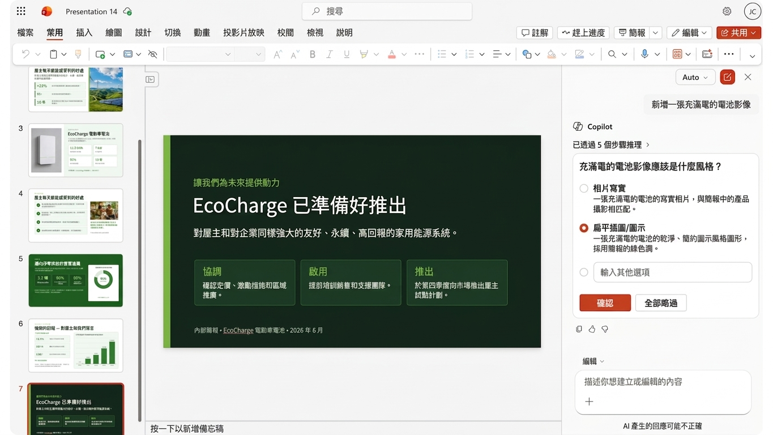Screen dimensions: 773x435
Task: Show more font options ellipsis
Action: click(420, 54)
